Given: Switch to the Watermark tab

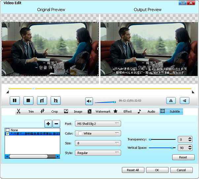Looking at the screenshot, I should [x=103, y=111].
